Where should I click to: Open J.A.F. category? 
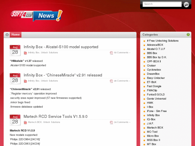(150, 123)
